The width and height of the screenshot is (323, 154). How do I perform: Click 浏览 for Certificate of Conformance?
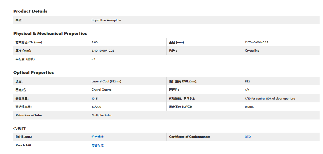click(x=248, y=137)
